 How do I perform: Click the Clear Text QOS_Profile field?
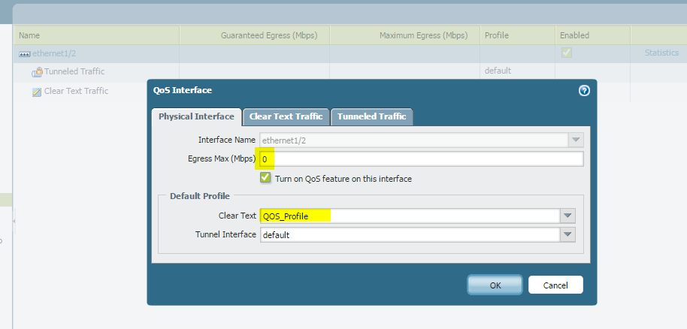[410, 216]
